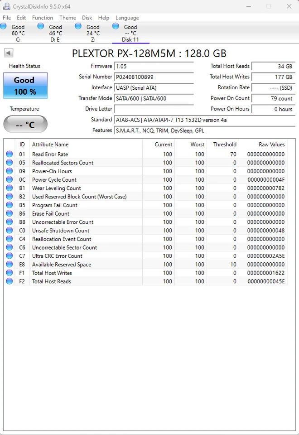This screenshot has width=299, height=435.
Task: Click the Firmware field showing 1.05
Action: click(154, 66)
